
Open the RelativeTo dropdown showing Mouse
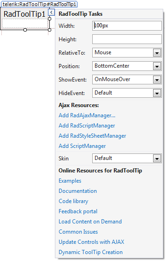click(x=157, y=53)
